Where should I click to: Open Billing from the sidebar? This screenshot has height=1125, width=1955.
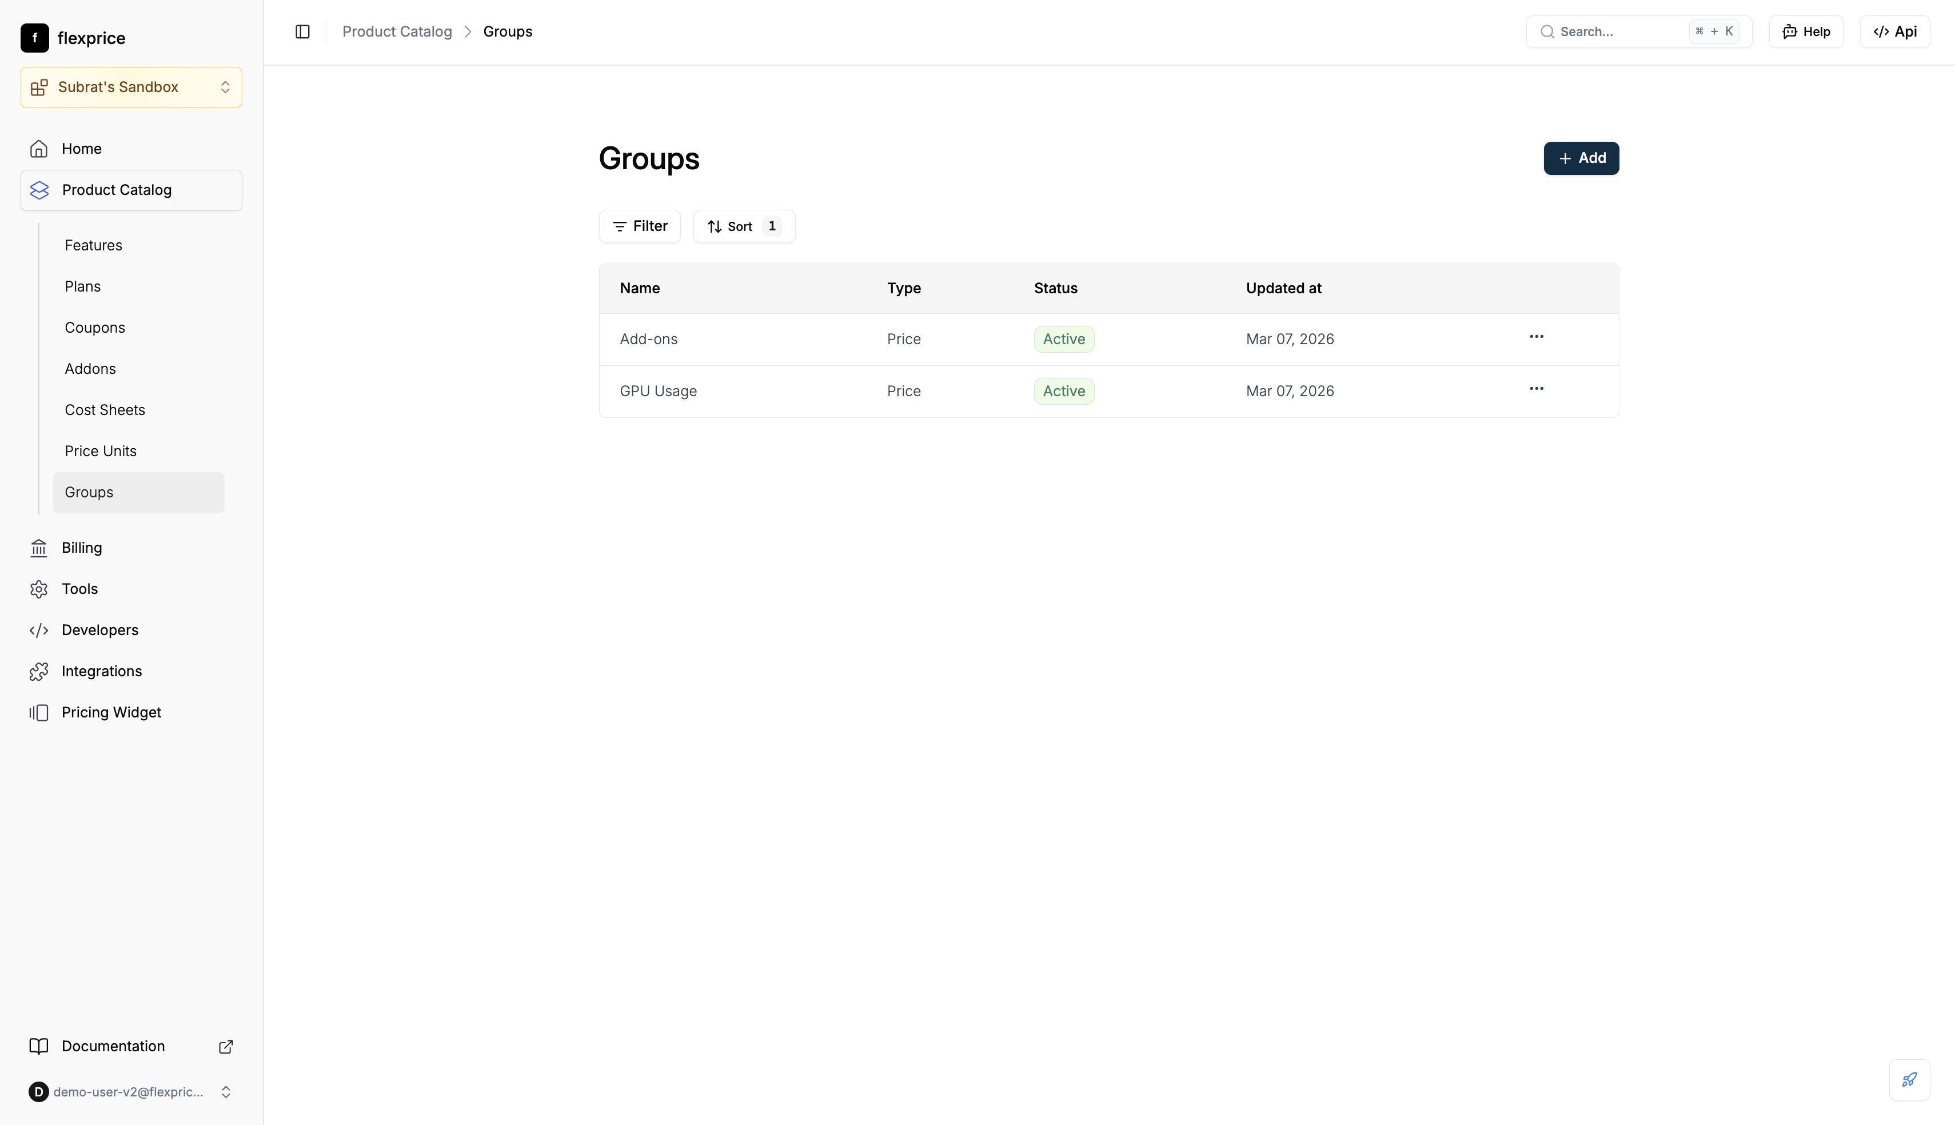pos(81,548)
